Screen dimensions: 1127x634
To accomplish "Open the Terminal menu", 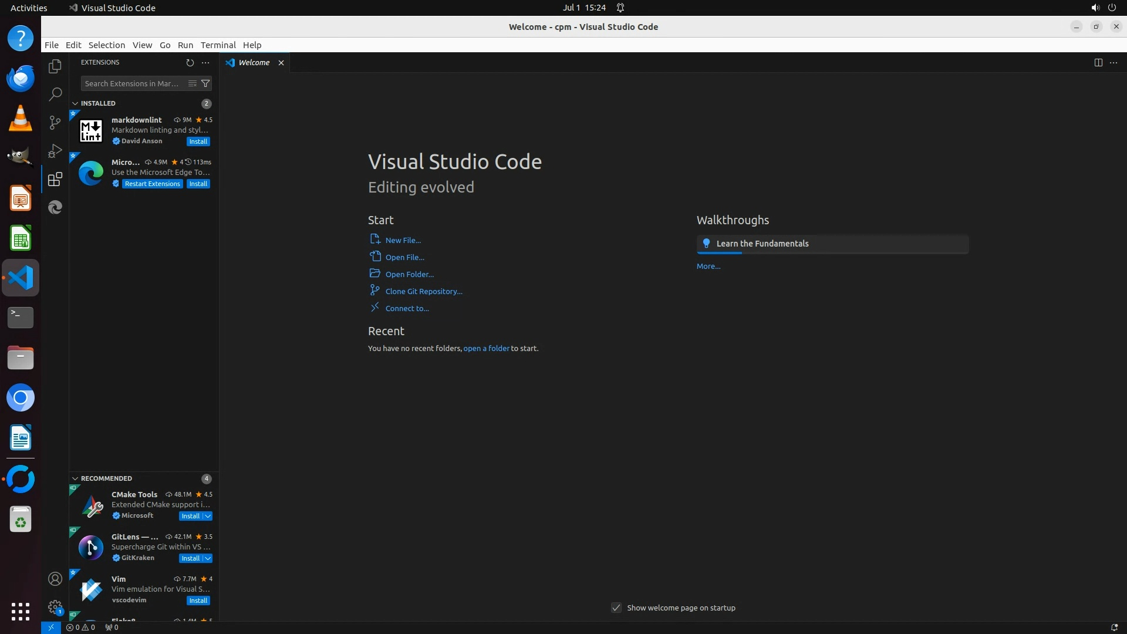I will pyautogui.click(x=218, y=45).
